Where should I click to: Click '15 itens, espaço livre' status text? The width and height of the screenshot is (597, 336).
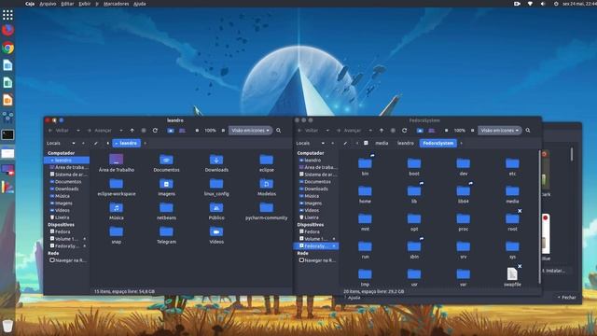(124, 291)
